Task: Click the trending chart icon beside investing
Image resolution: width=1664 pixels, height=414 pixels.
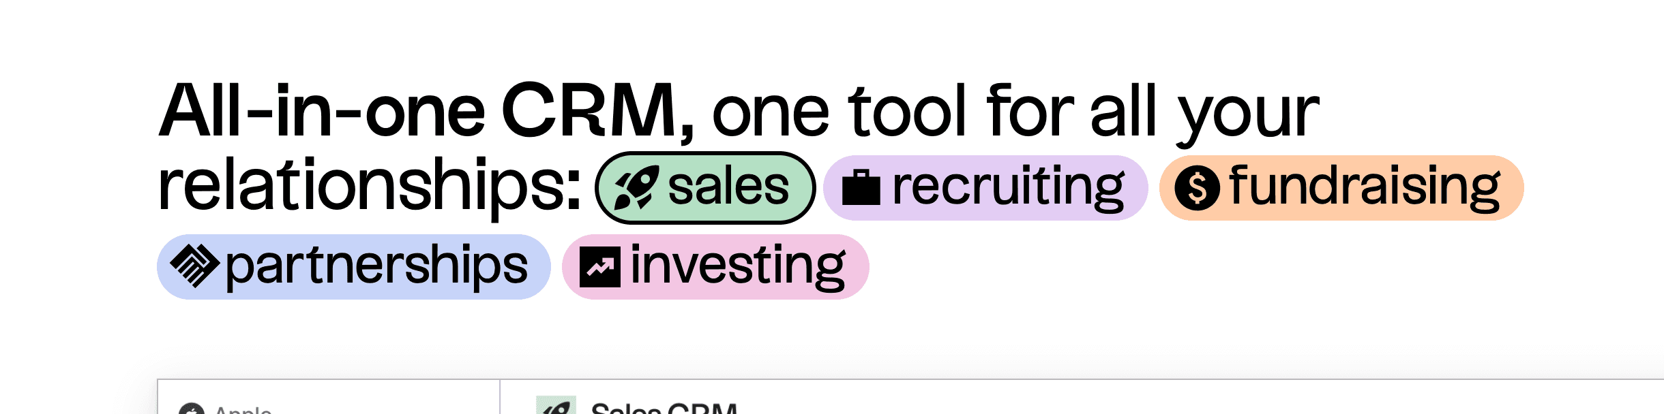Action: 600,267
